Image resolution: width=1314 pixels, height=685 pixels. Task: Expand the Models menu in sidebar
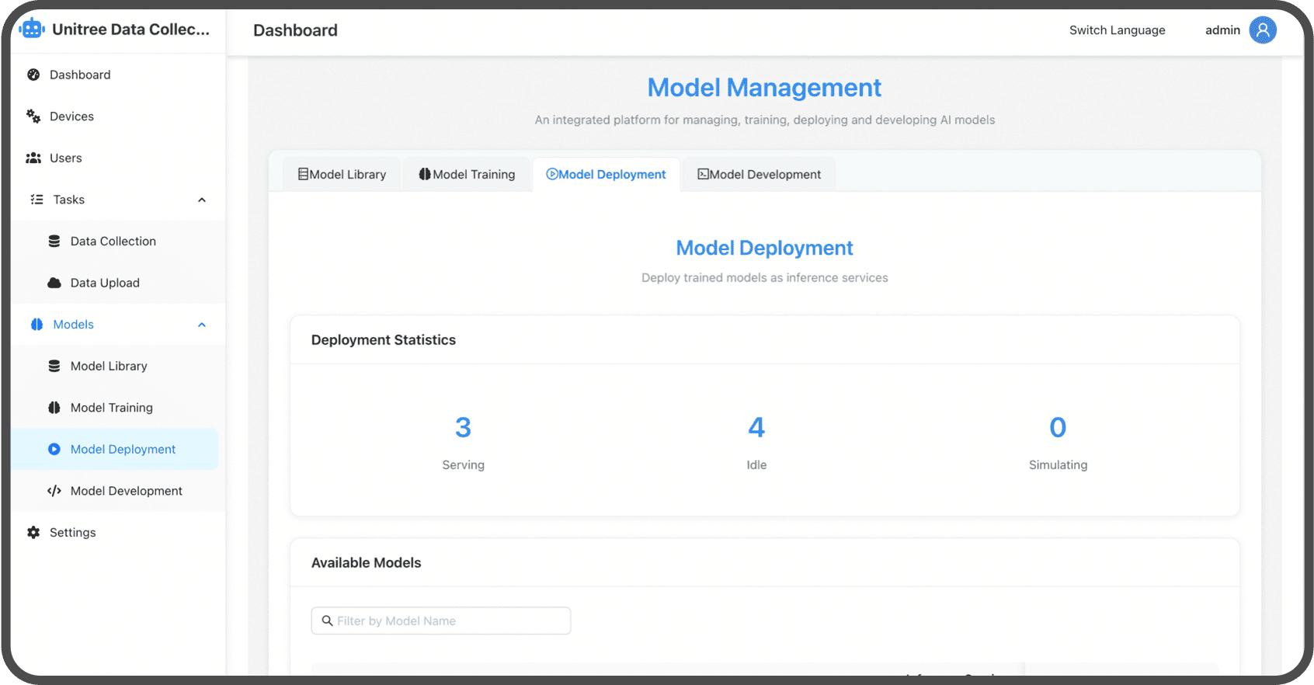73,325
